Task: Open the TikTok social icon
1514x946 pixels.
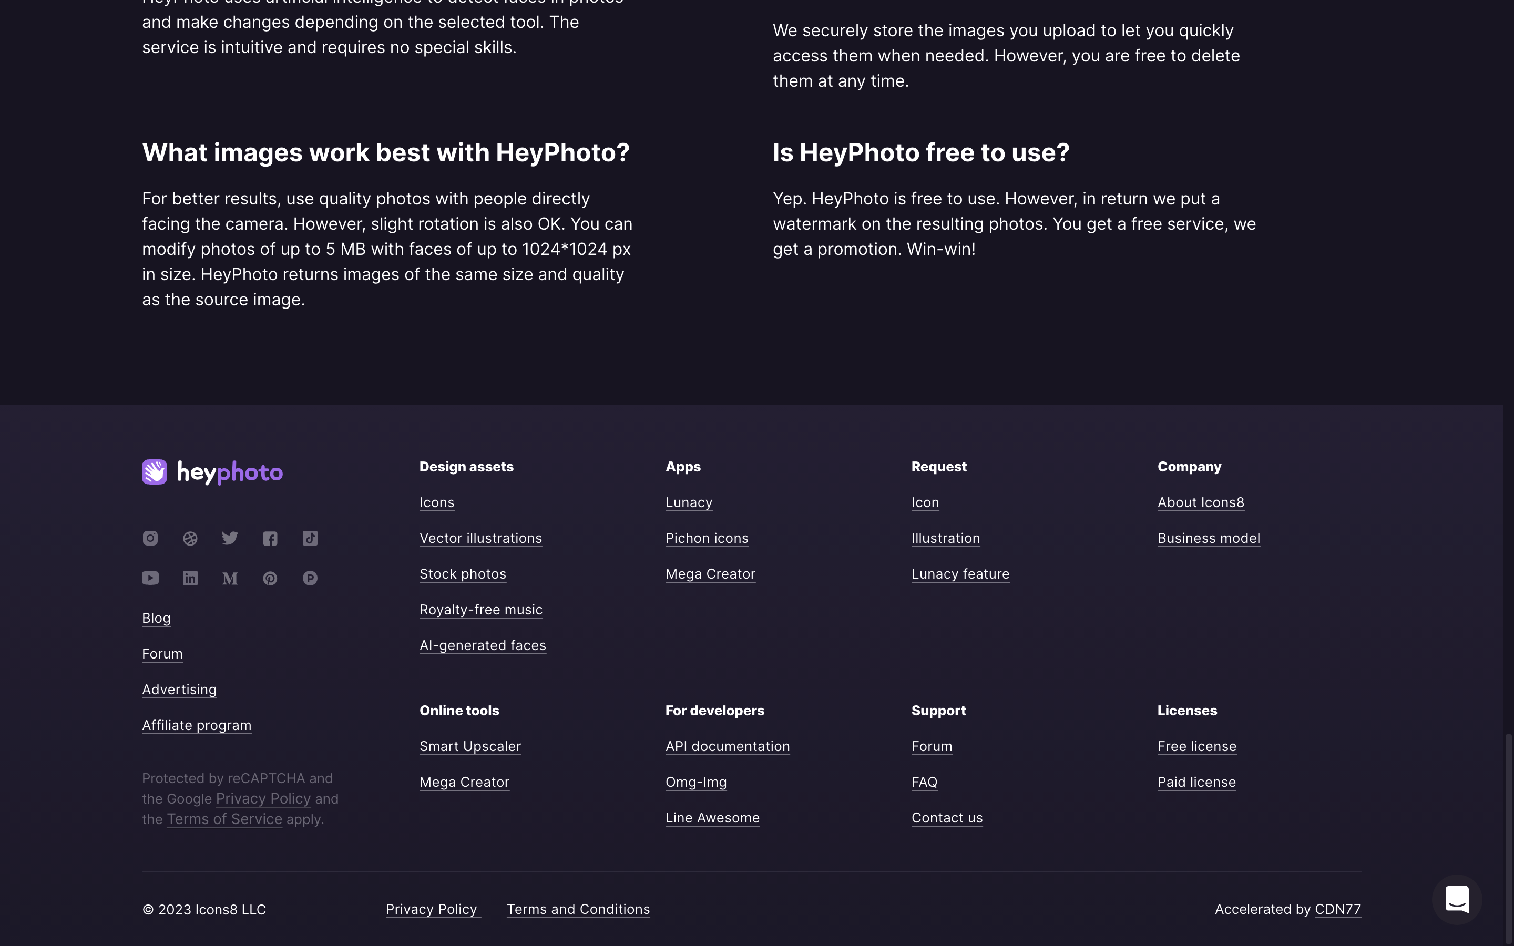Action: tap(310, 538)
